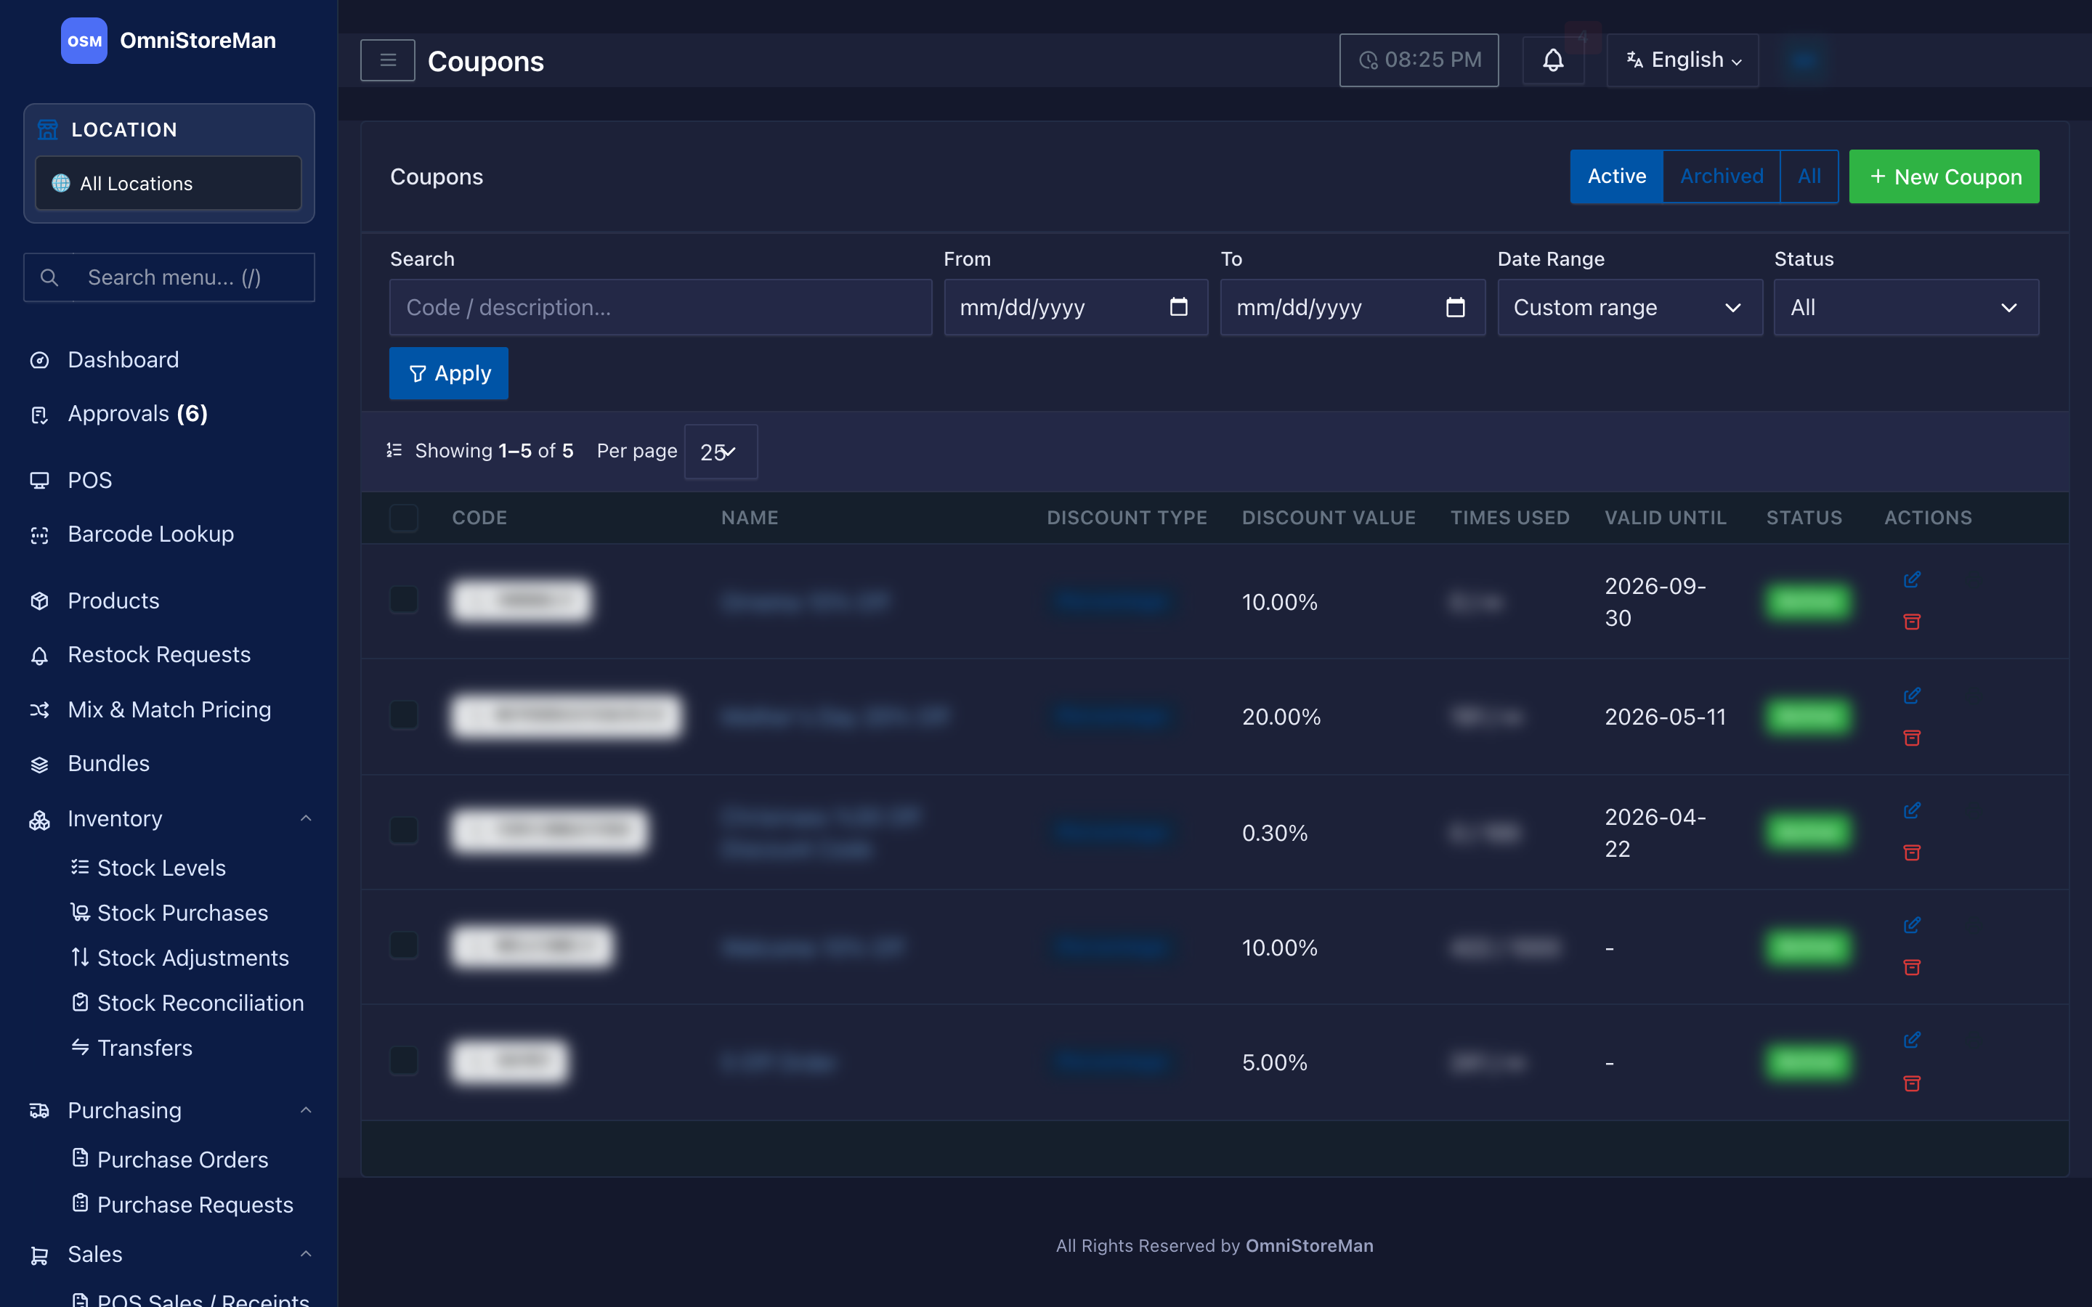Open calendar picker in To date field

[x=1455, y=307]
